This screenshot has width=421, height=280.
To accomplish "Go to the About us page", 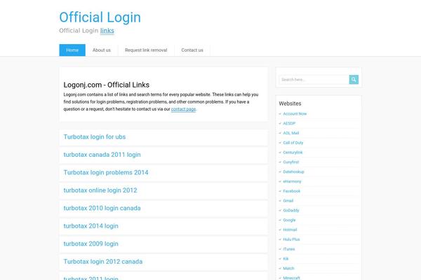I will tap(102, 50).
